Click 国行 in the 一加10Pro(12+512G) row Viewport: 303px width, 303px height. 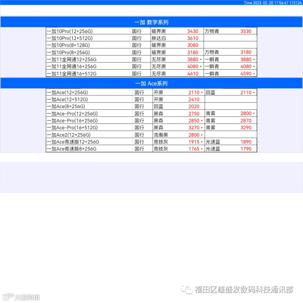point(137,38)
